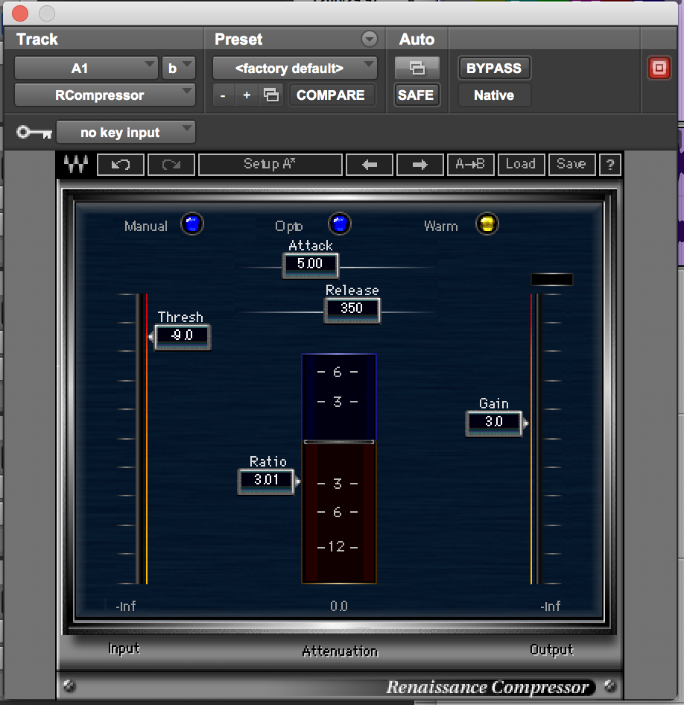Click the Thresh value box
684x705 pixels.
(x=182, y=336)
